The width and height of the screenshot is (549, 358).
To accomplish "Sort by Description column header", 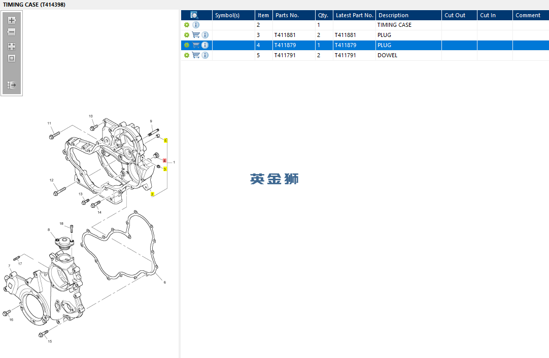I will pos(408,15).
